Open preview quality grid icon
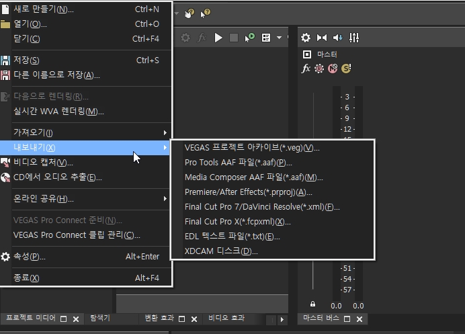The width and height of the screenshot is (465, 334). point(266,38)
